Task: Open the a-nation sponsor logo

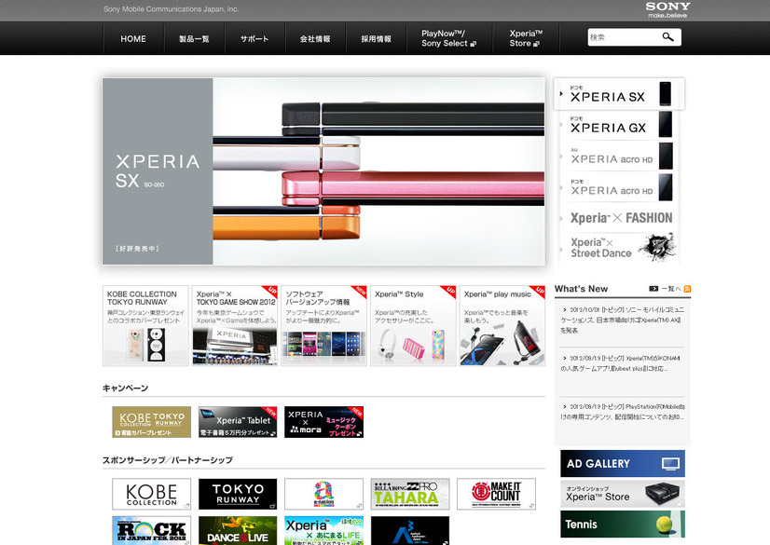Action: pyautogui.click(x=323, y=494)
